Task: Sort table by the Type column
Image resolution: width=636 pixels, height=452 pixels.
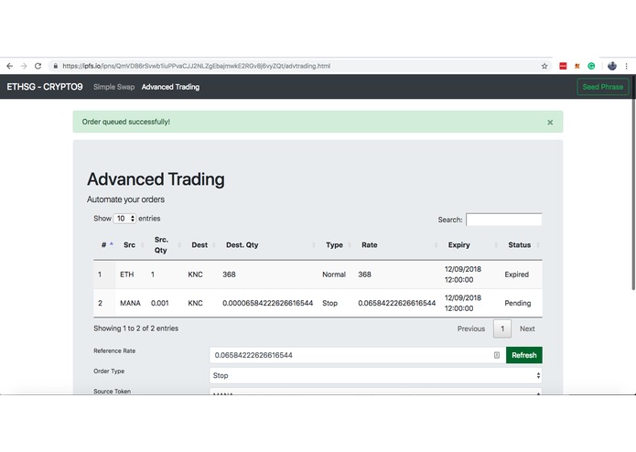Action: coord(337,245)
